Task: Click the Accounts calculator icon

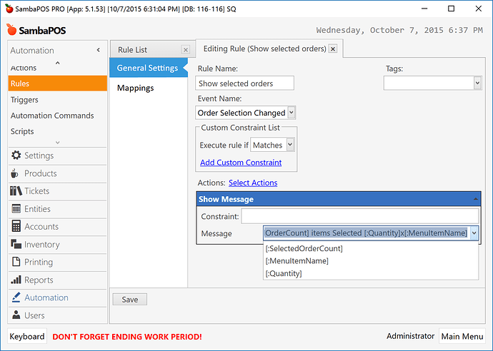Action: [x=16, y=226]
